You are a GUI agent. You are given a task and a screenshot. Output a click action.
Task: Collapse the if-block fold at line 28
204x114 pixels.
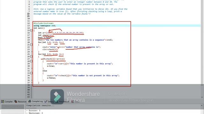(31, 61)
